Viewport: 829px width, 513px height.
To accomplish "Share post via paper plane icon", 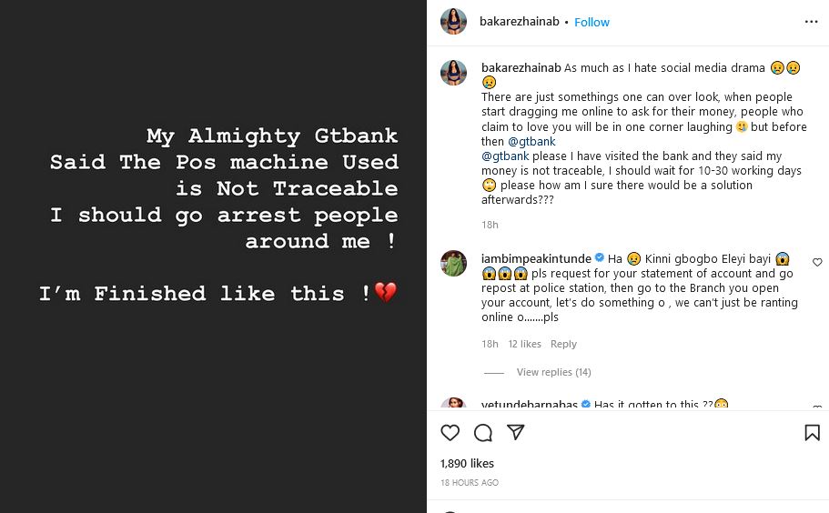I will (x=515, y=433).
